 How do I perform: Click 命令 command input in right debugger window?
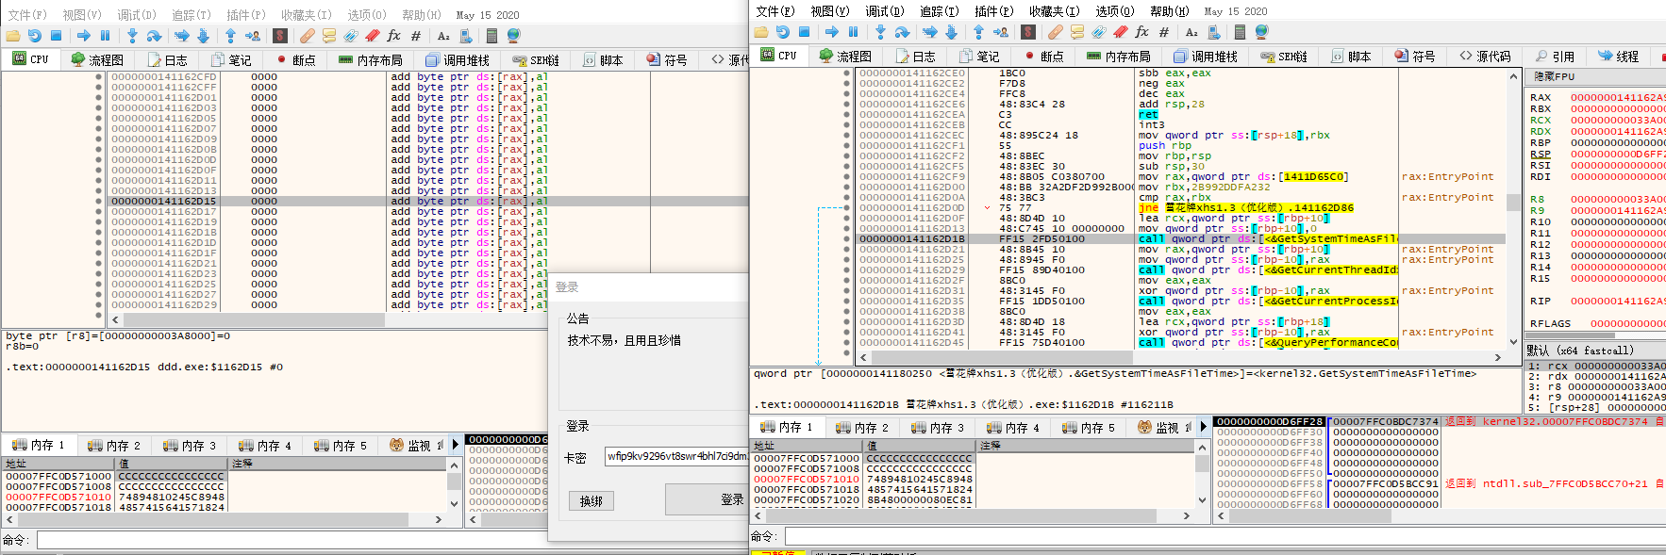1225,536
